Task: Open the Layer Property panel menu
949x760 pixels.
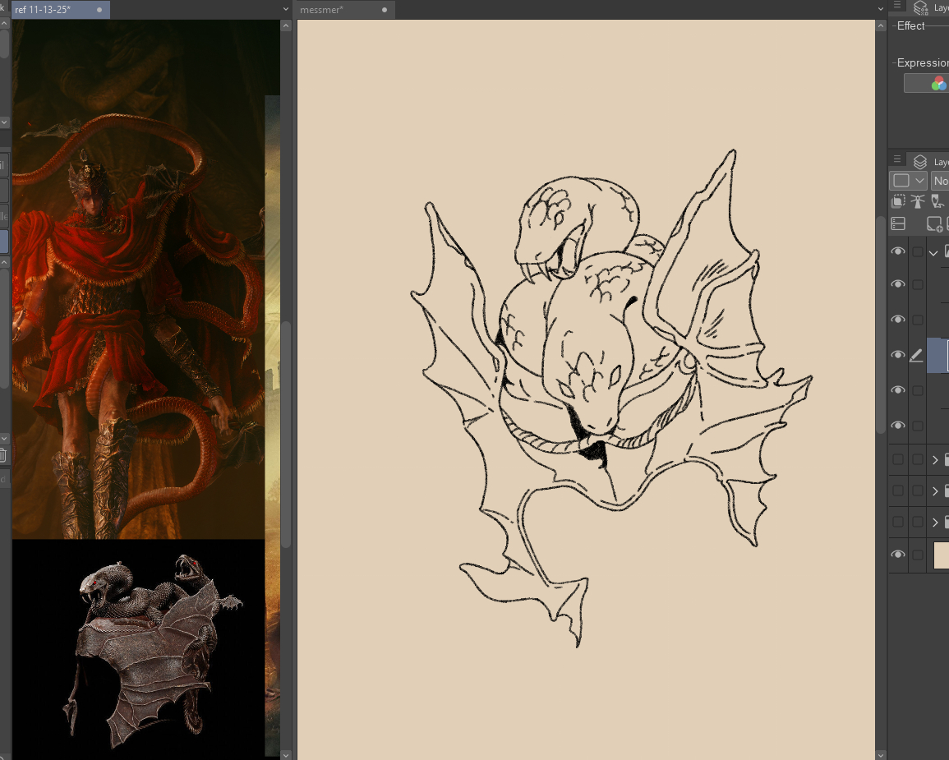Action: point(897,7)
